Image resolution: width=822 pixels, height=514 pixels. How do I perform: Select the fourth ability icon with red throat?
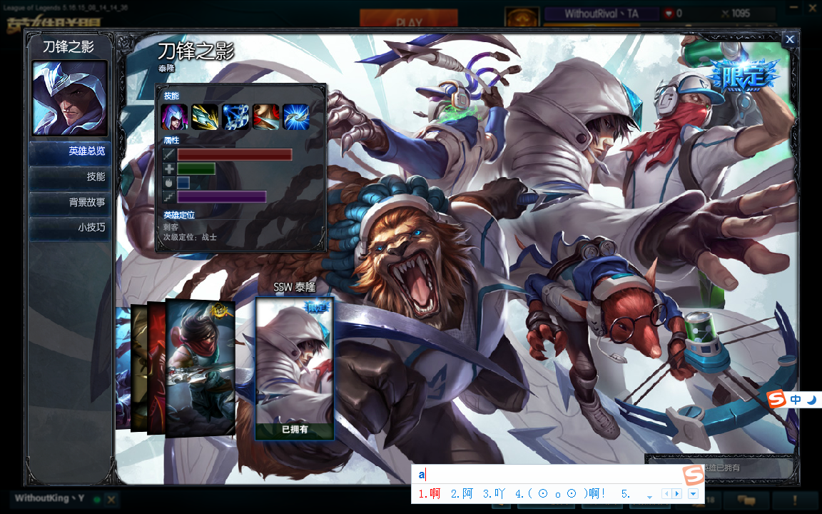(x=265, y=116)
